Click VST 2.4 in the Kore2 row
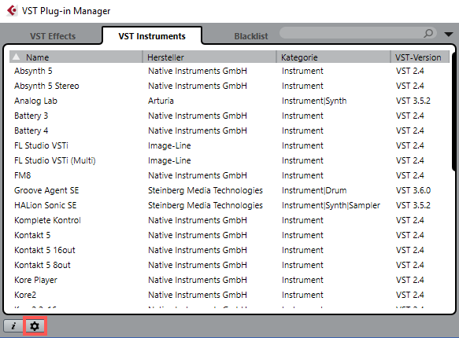This screenshot has height=338, width=459. [410, 295]
